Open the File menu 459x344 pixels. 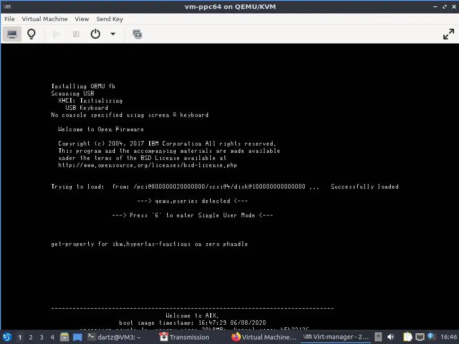point(9,19)
